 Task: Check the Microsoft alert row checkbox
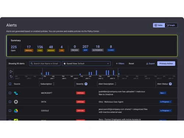tap(10, 93)
